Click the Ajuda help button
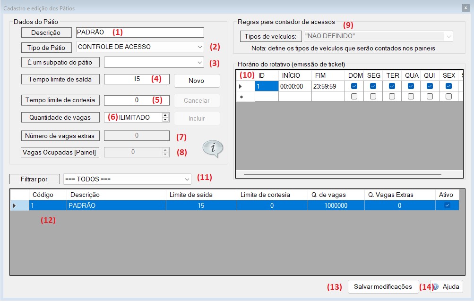The height and width of the screenshot is (302, 474). pyautogui.click(x=446, y=286)
